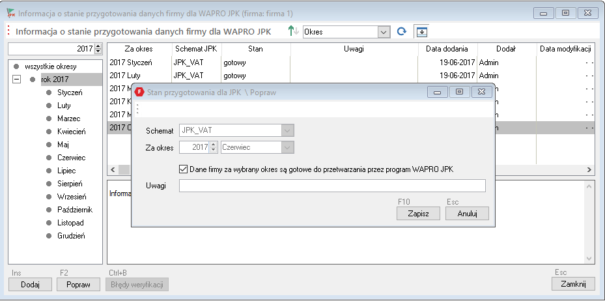
Task: Click the Za okres column header
Action: click(139, 49)
